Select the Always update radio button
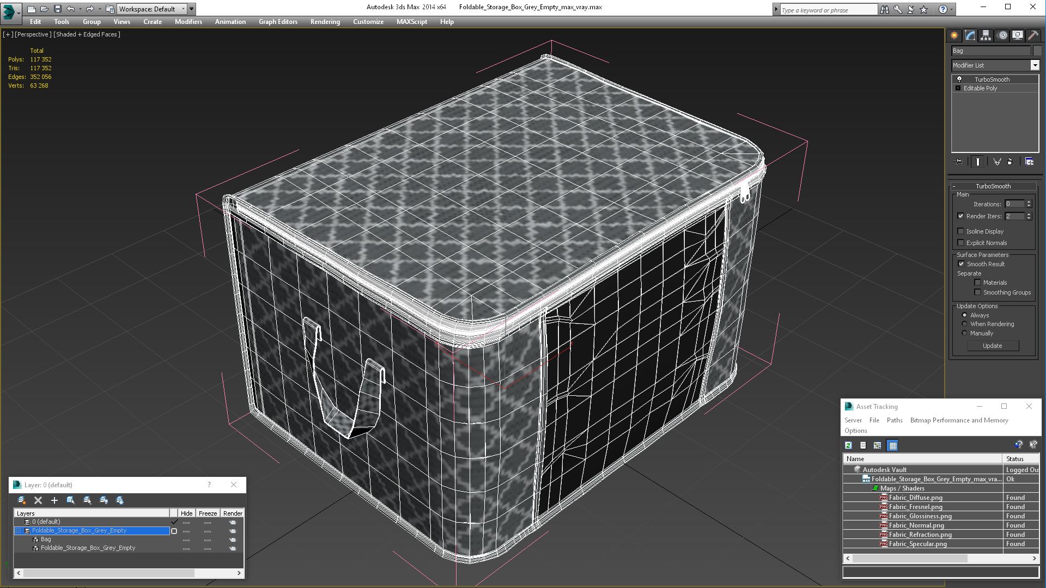The image size is (1046, 588). (x=964, y=315)
